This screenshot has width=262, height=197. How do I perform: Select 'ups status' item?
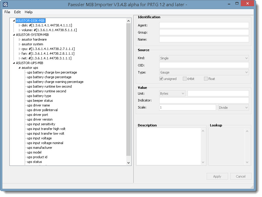point(34,162)
